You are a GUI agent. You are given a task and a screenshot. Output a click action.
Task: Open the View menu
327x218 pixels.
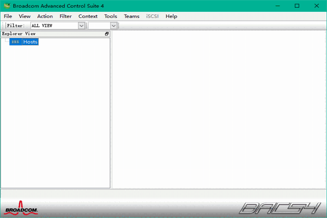point(25,16)
